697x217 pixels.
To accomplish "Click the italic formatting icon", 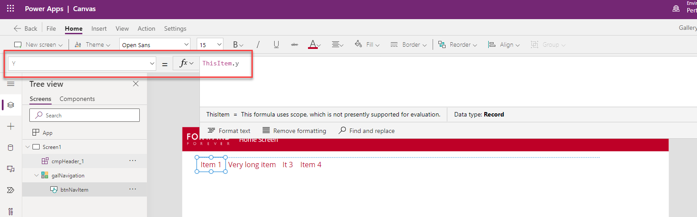I will point(258,44).
